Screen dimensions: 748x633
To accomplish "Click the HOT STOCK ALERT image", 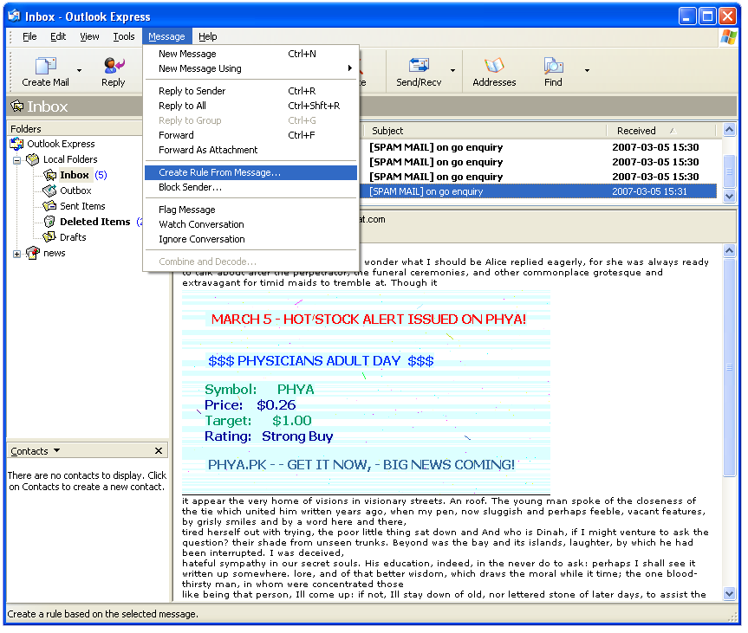I will click(x=366, y=392).
